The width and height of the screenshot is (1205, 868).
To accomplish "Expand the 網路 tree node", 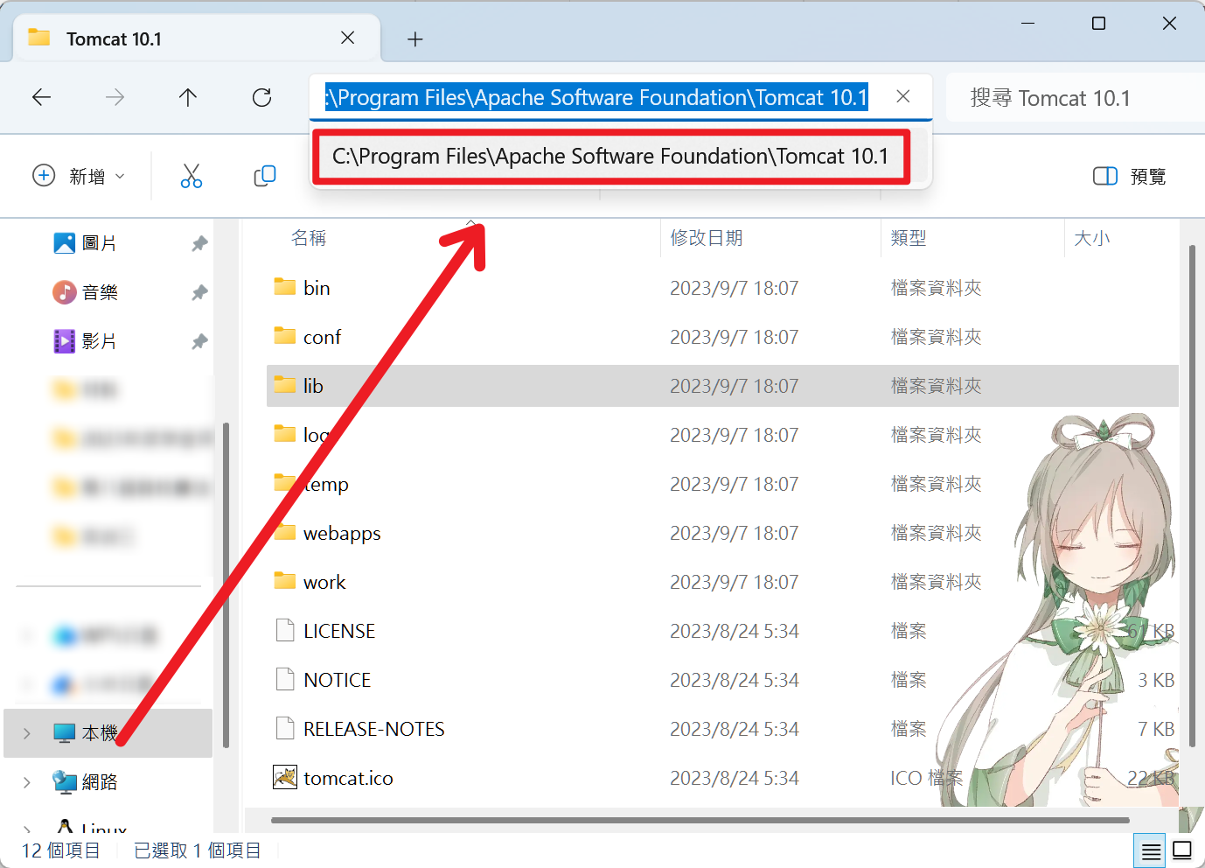I will [x=27, y=782].
